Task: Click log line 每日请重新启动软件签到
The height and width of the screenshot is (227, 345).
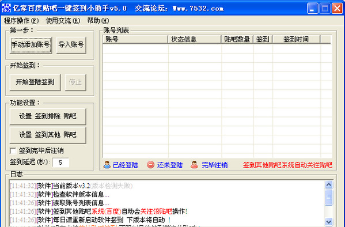Action: click(x=90, y=220)
